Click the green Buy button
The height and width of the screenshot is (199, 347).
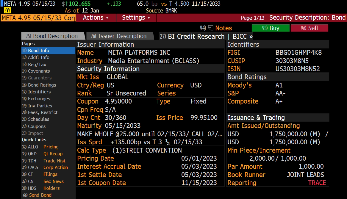click(271, 28)
